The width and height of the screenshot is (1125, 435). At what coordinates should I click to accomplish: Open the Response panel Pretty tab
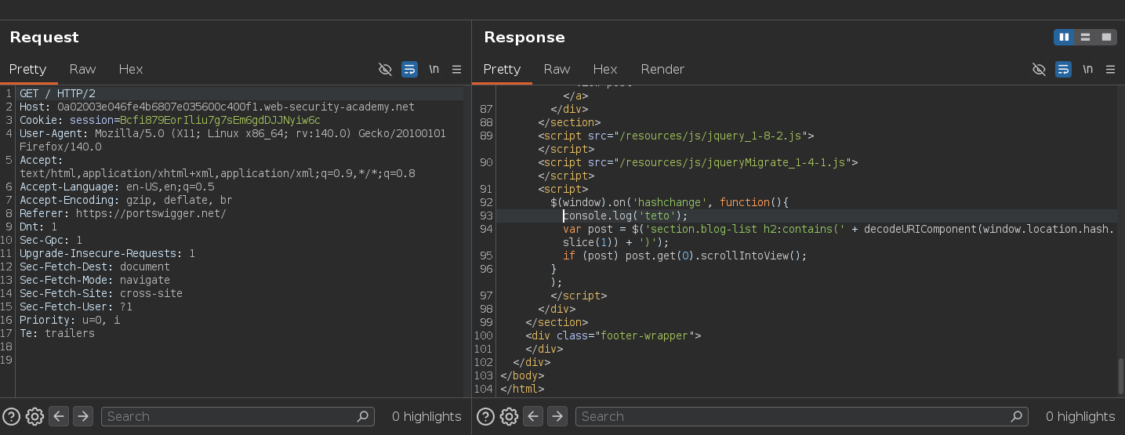point(502,69)
